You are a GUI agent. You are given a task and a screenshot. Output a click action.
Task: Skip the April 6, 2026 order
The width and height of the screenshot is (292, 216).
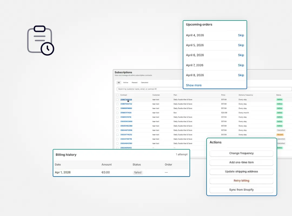click(x=241, y=55)
